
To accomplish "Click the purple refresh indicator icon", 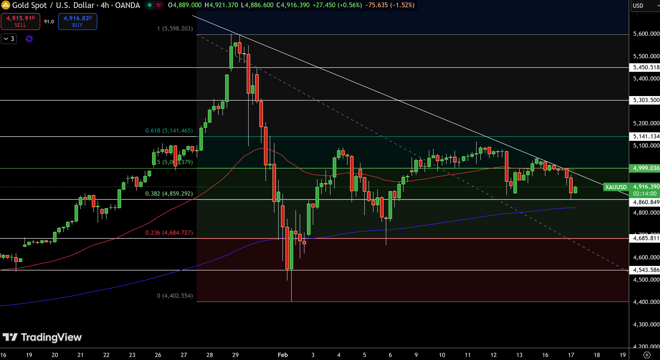I will click(x=29, y=39).
